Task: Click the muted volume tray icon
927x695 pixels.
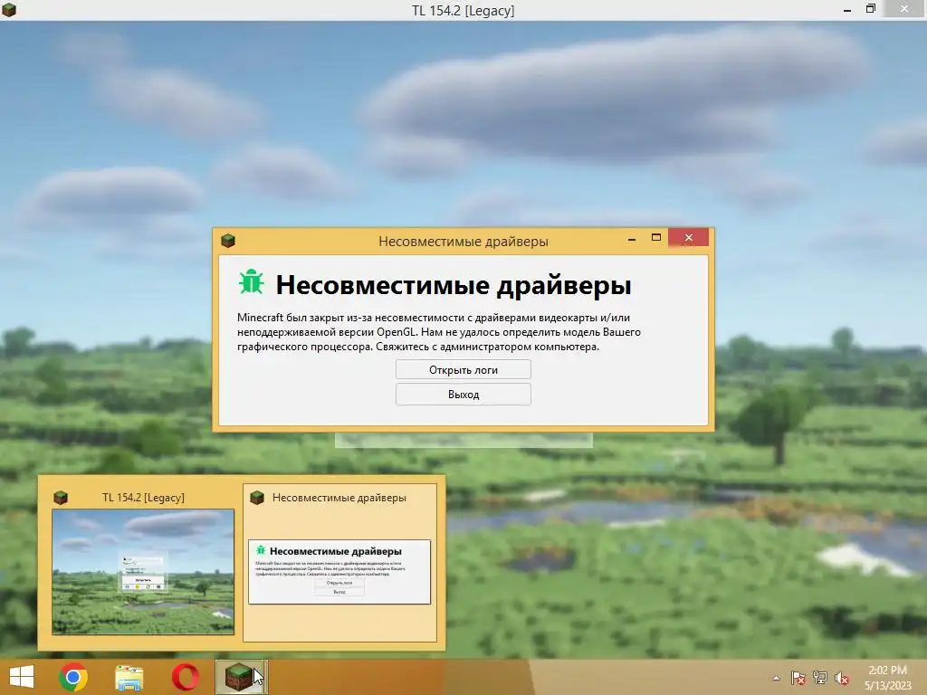Action: [x=842, y=678]
